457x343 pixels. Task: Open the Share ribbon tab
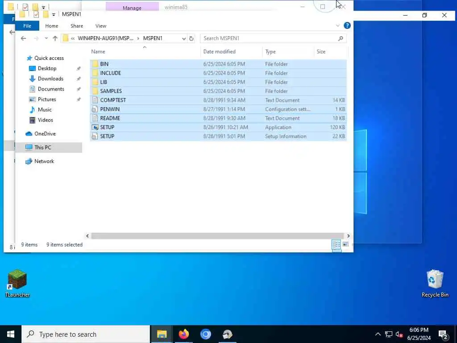(77, 25)
